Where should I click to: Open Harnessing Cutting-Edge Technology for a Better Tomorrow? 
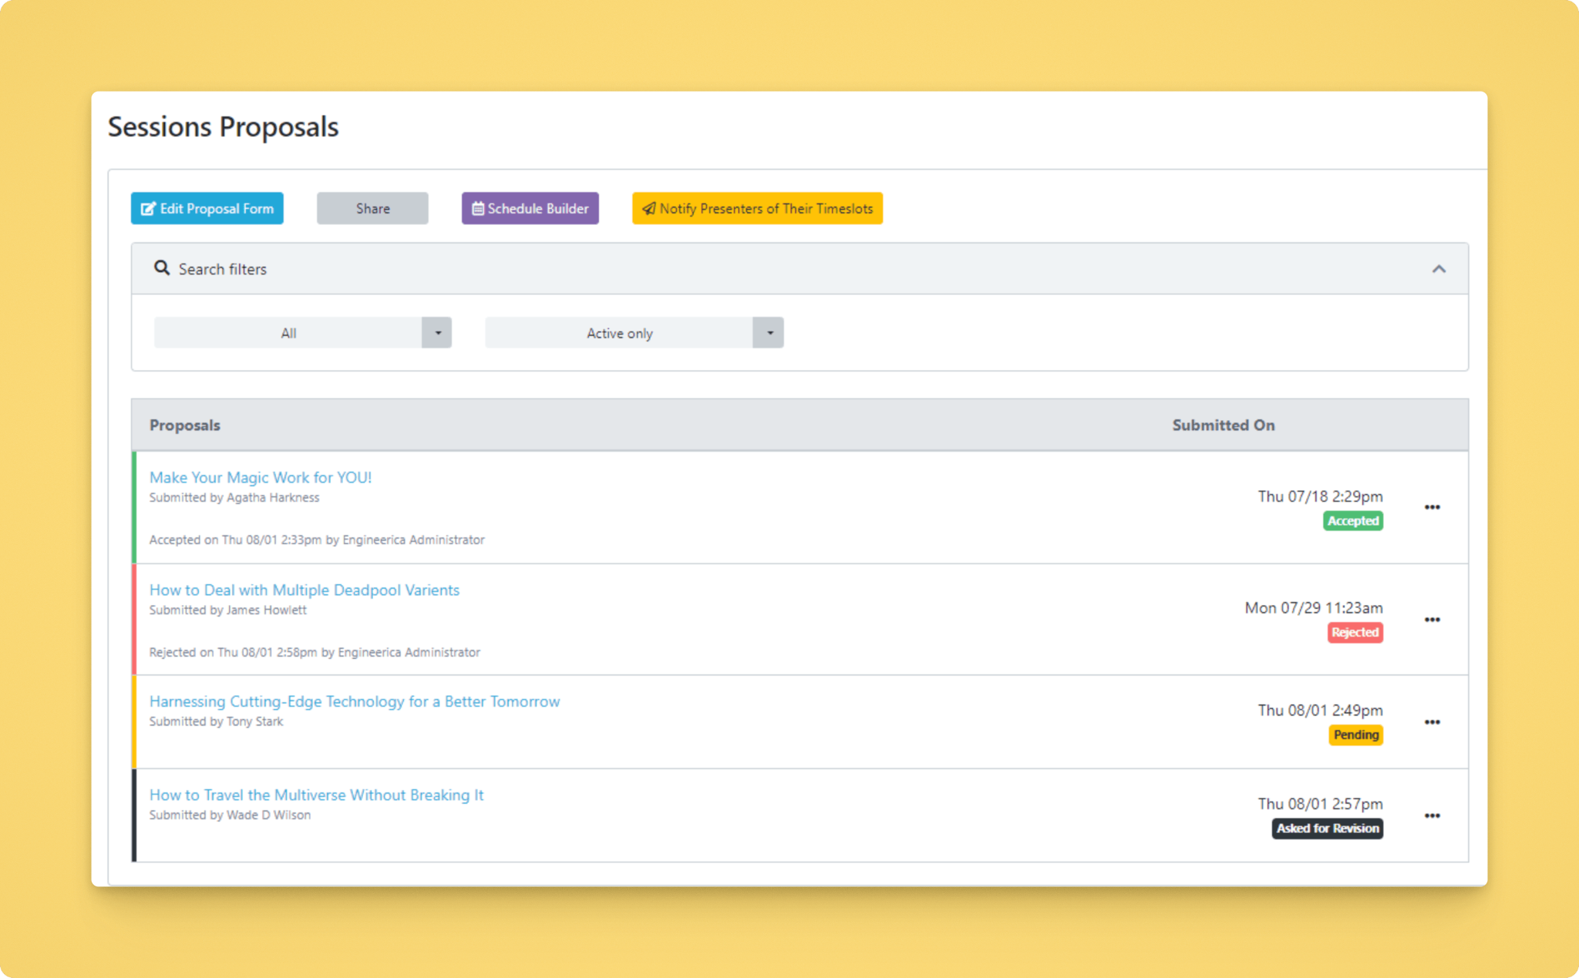point(355,701)
